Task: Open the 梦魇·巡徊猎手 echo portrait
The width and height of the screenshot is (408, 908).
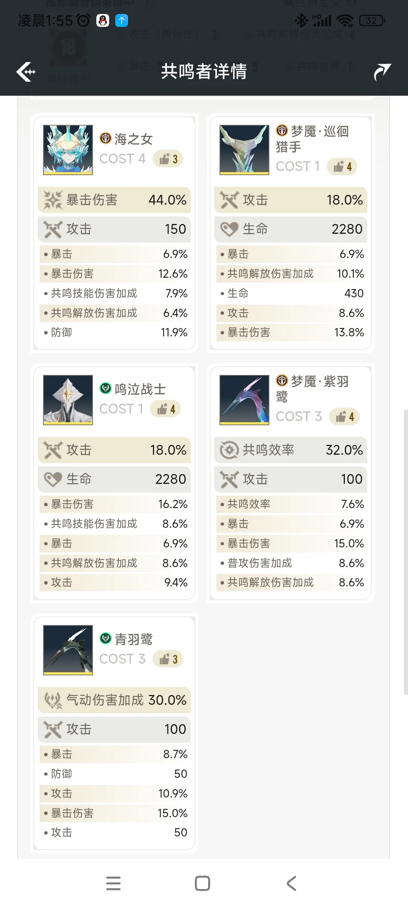Action: tap(244, 150)
